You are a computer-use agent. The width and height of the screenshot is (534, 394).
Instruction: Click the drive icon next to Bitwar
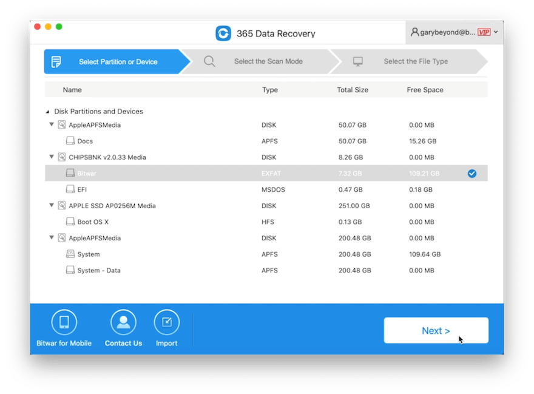coord(70,173)
